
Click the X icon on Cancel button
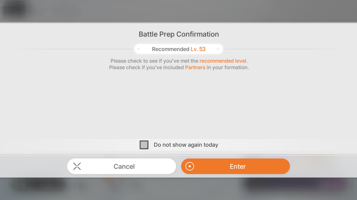77,167
